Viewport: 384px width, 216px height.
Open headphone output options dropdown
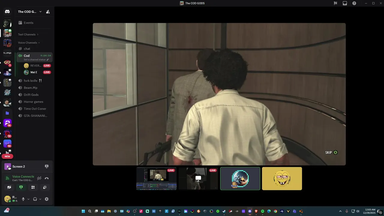pyautogui.click(x=40, y=199)
